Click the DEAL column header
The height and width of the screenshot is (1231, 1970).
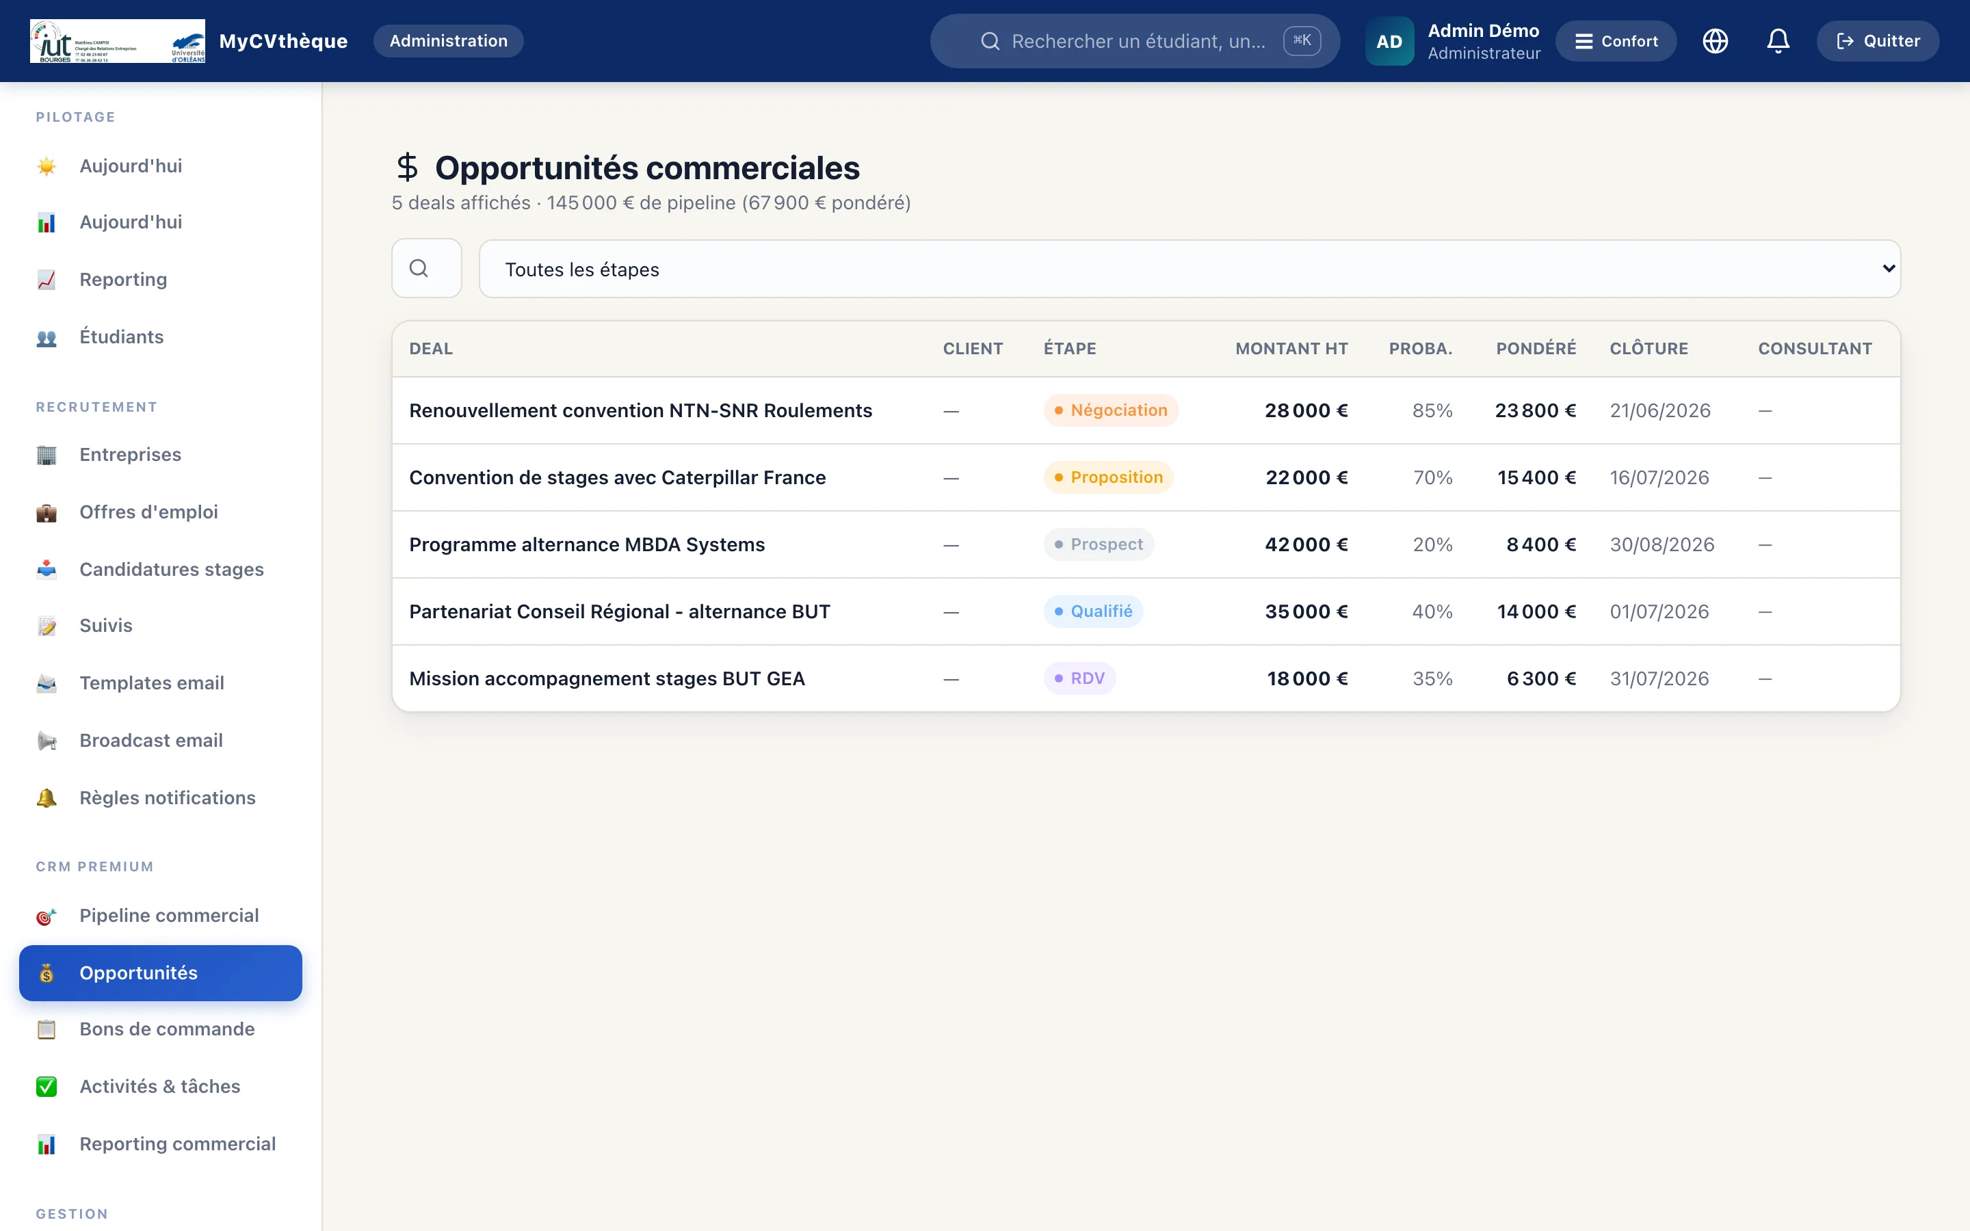click(431, 349)
